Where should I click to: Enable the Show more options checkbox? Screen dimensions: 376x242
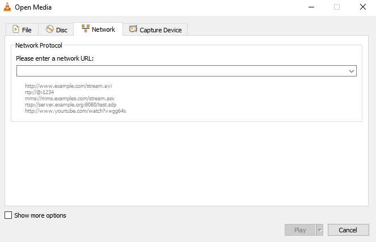(x=8, y=215)
